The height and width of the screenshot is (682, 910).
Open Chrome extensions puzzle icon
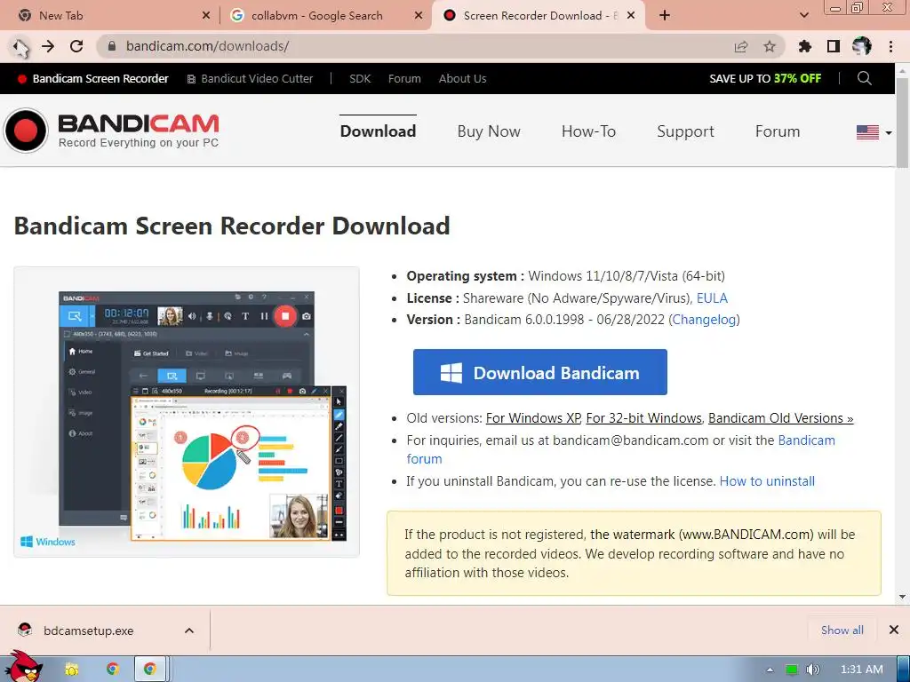pyautogui.click(x=805, y=46)
